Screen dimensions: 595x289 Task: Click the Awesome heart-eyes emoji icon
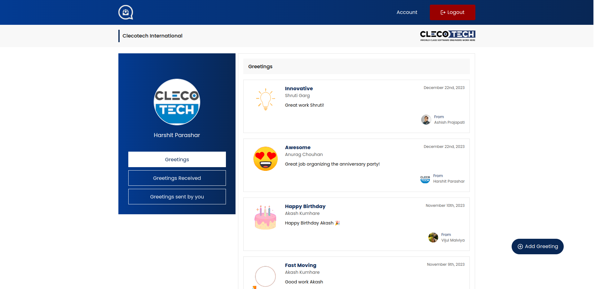[x=266, y=159]
